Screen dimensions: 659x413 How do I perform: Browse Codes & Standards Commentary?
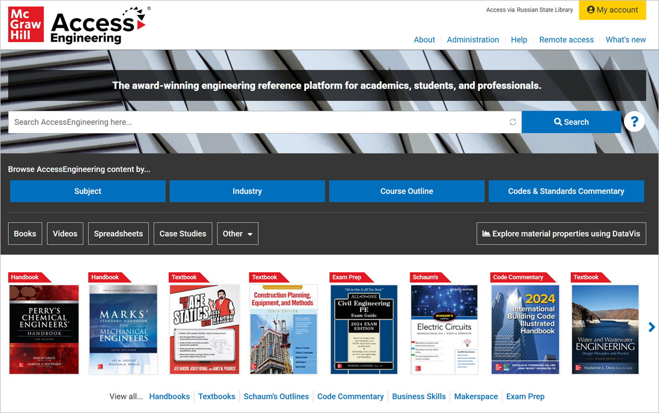566,191
